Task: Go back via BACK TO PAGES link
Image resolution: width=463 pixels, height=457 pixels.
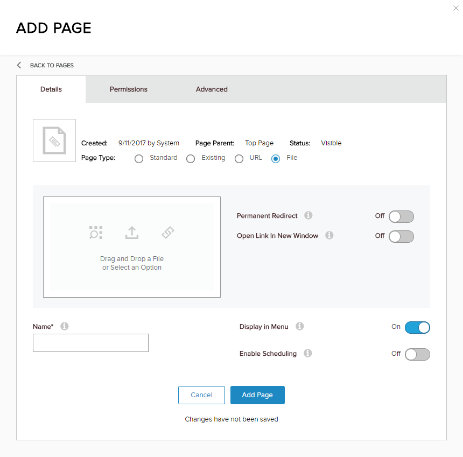Action: pyautogui.click(x=52, y=65)
